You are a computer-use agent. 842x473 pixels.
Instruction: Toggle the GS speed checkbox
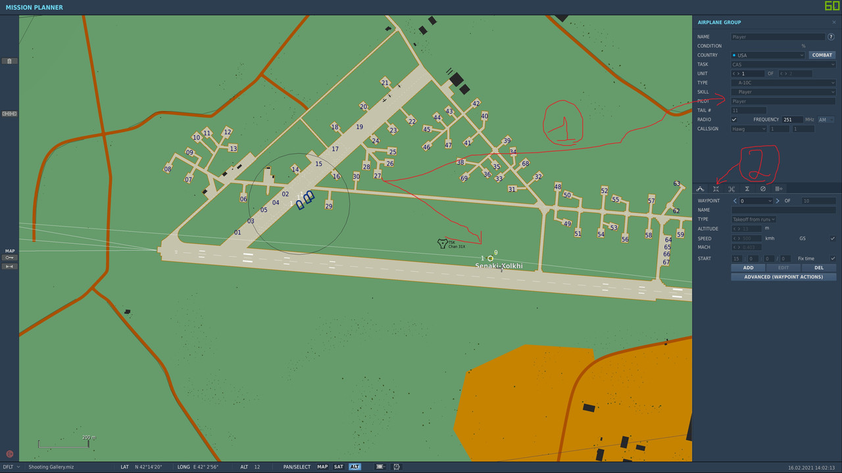click(x=833, y=238)
